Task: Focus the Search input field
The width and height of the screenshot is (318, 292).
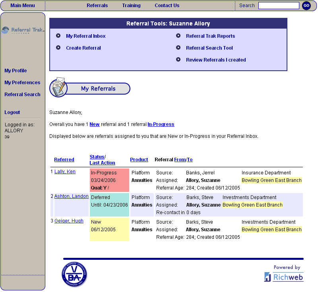Action: 279,6
